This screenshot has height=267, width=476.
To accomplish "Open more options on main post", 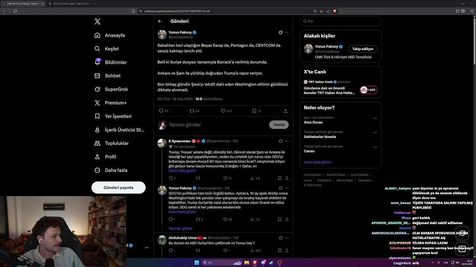I will (287, 32).
